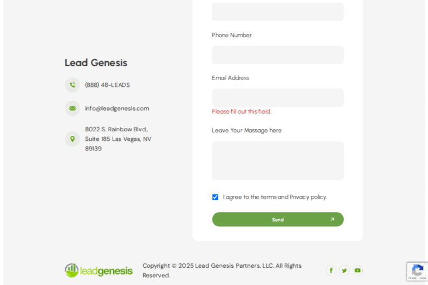Click the phone icon beside (888) 48-LEADS
Image resolution: width=428 pixels, height=285 pixels.
(x=72, y=85)
